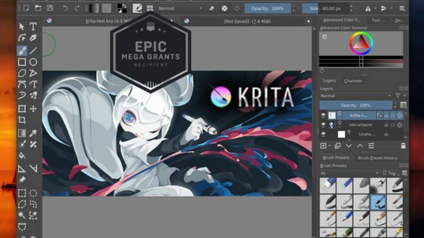Toggle preserve alpha in the toolbar

coord(225,8)
